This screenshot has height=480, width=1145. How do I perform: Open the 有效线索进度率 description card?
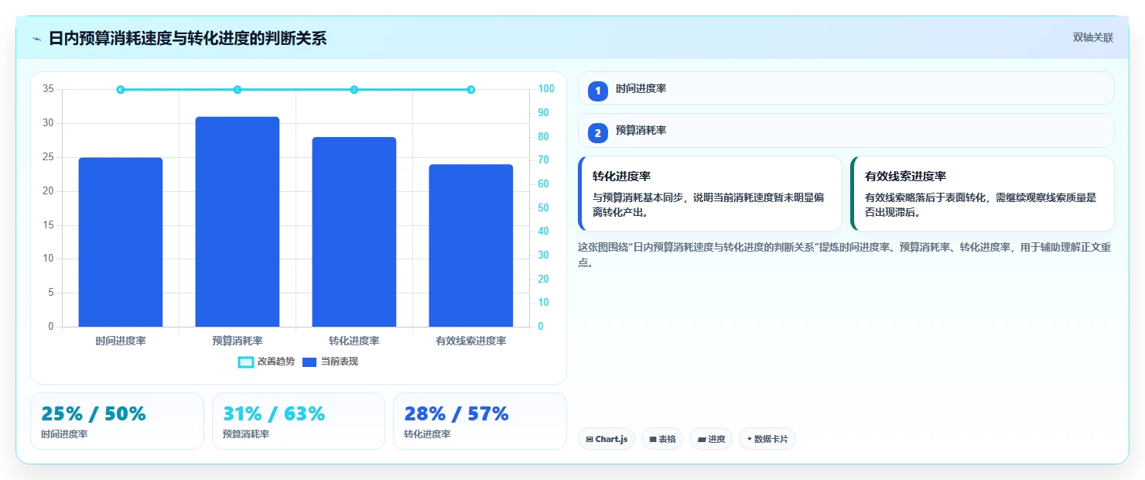tap(983, 194)
